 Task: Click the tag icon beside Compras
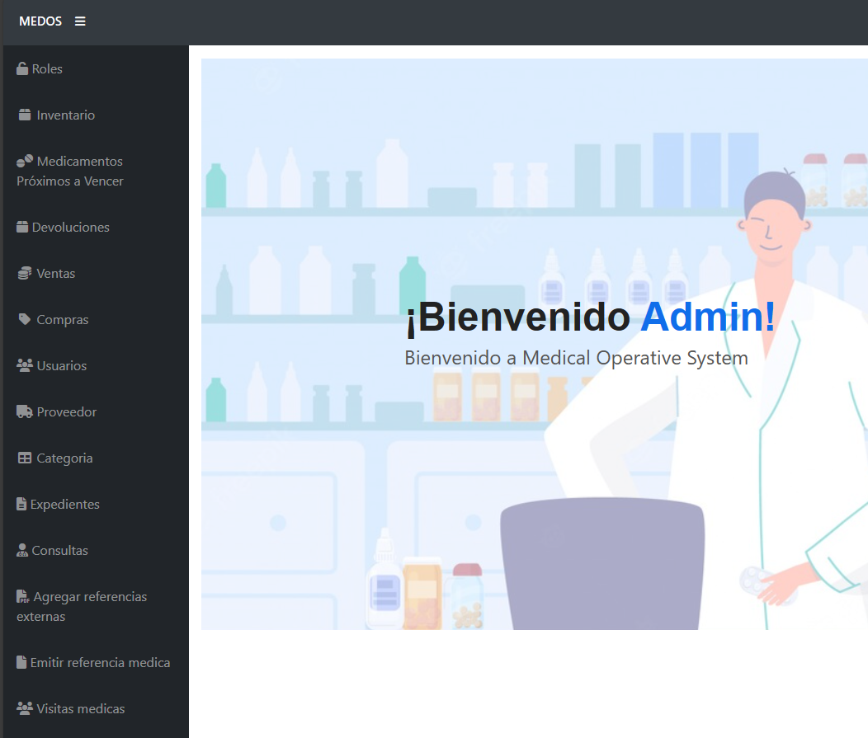coord(25,319)
